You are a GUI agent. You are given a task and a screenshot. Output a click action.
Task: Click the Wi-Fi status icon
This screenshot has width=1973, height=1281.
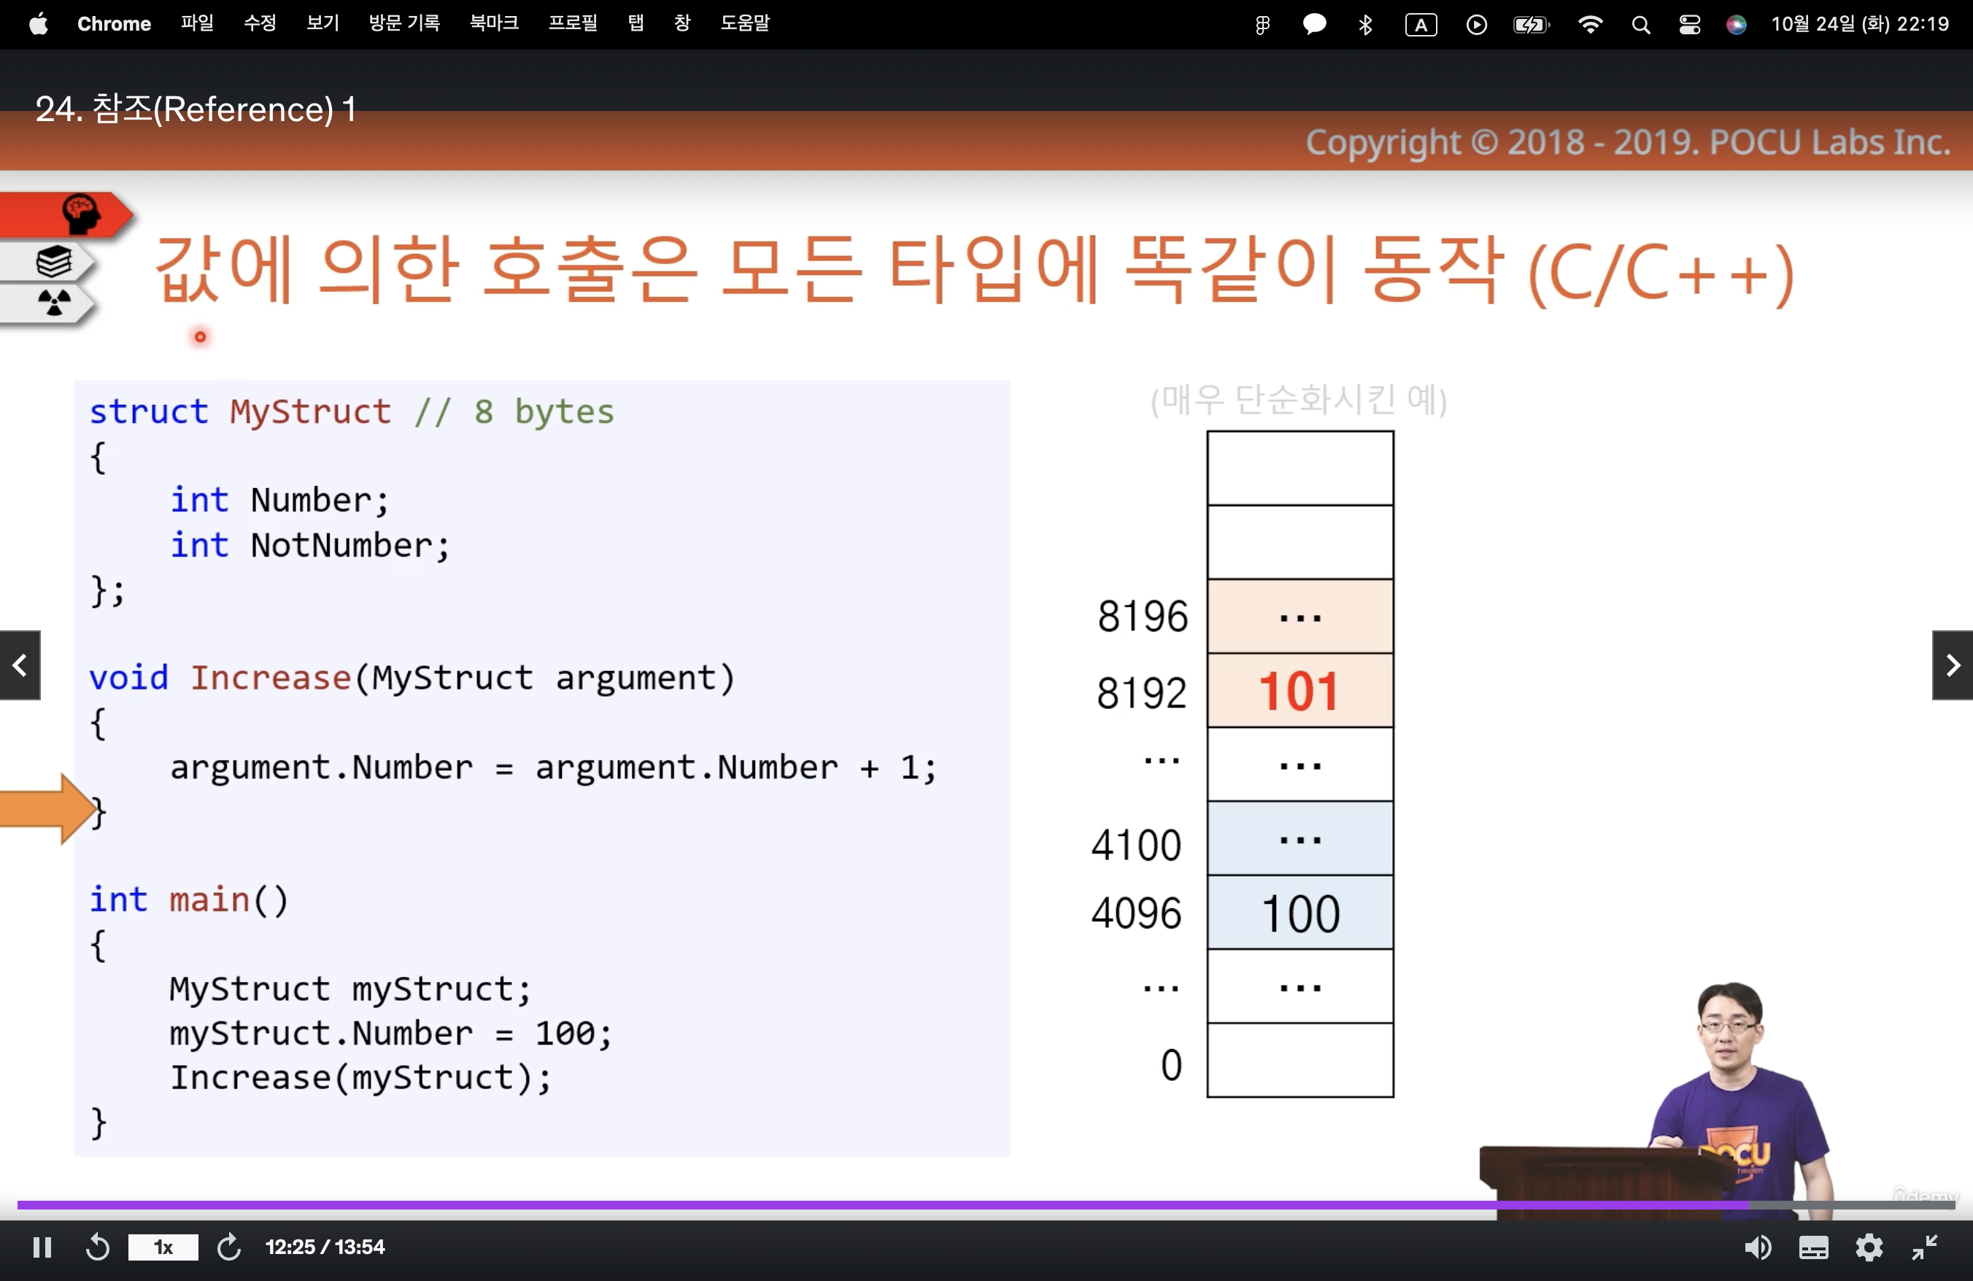(x=1589, y=24)
